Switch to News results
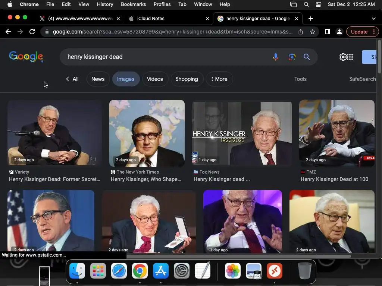This screenshot has height=286, width=382. tap(98, 79)
